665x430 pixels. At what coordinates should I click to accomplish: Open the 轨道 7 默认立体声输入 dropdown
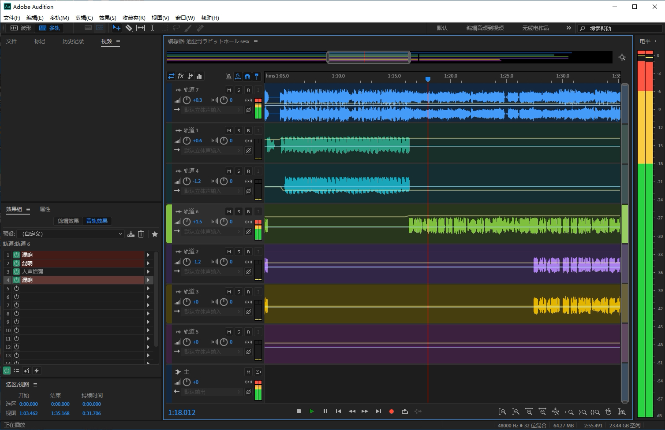click(x=212, y=110)
